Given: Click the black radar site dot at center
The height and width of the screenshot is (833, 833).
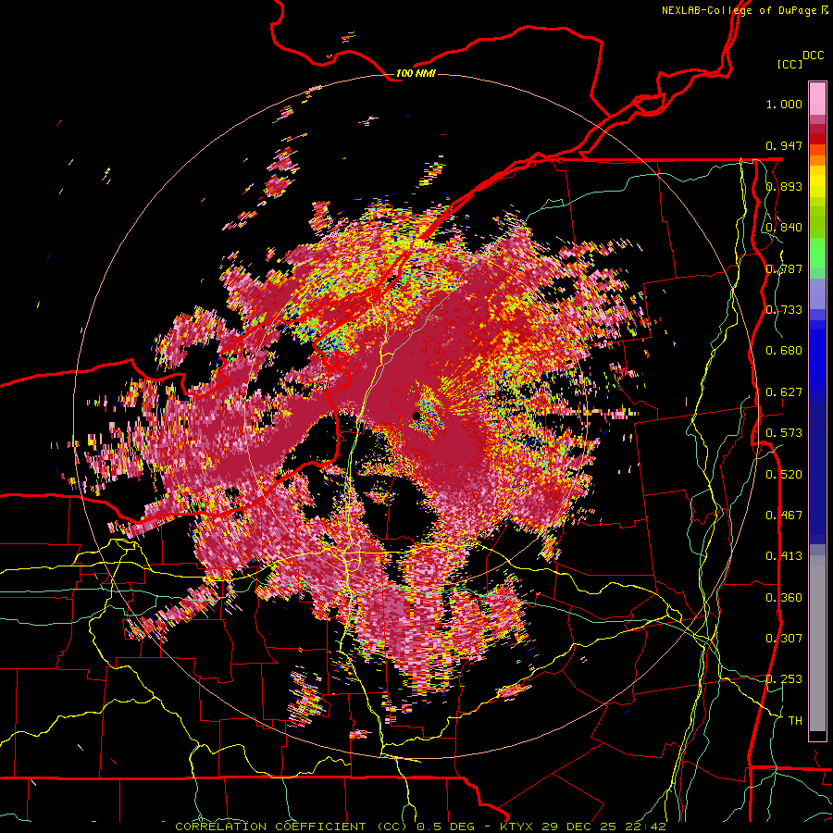Looking at the screenshot, I should click(416, 416).
